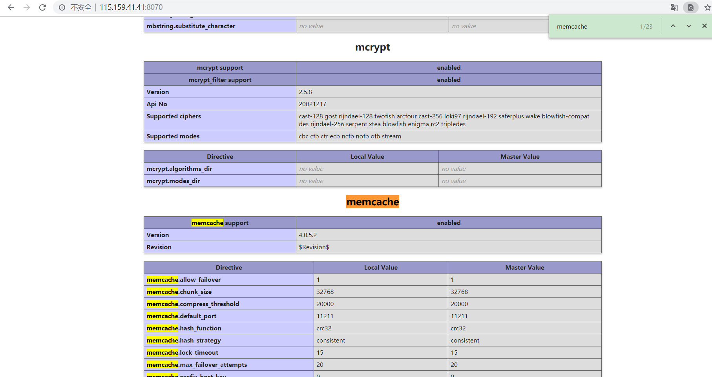Click the $Revision$ value cell
Viewport: 712px width, 377px height.
click(x=449, y=247)
